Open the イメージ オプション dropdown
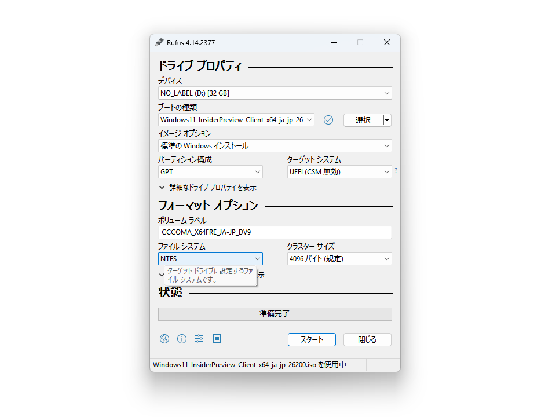Screen dimensions: 556x417 275,146
